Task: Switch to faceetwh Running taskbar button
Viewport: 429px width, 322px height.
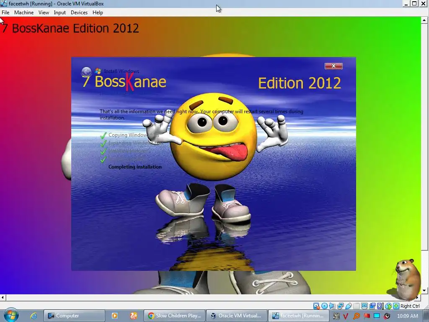Action: click(298, 316)
